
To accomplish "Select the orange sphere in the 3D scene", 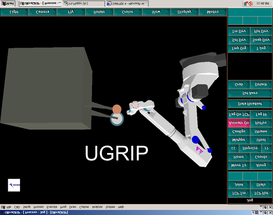I will pos(117,109).
